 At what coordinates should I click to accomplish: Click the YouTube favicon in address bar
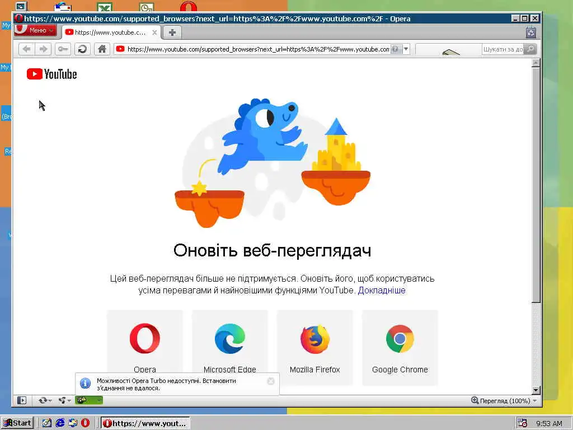tap(120, 49)
